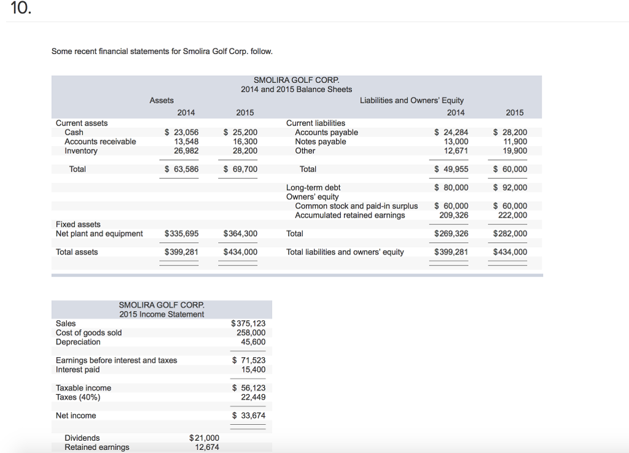The image size is (629, 453).
Task: Click the Net plant and equipment label
Action: tap(99, 234)
